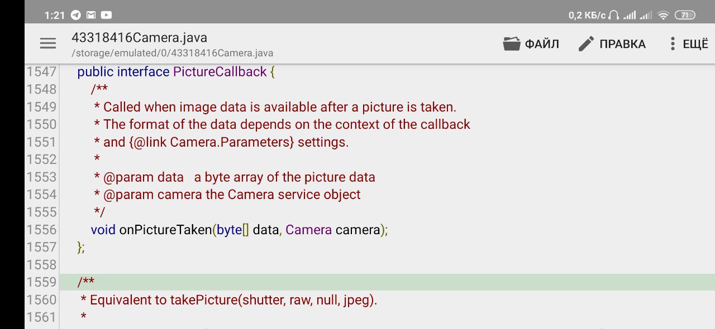Viewport: 715px width, 329px height.
Task: Tap the pencil icon next to ПРАВКА
Action: point(586,44)
